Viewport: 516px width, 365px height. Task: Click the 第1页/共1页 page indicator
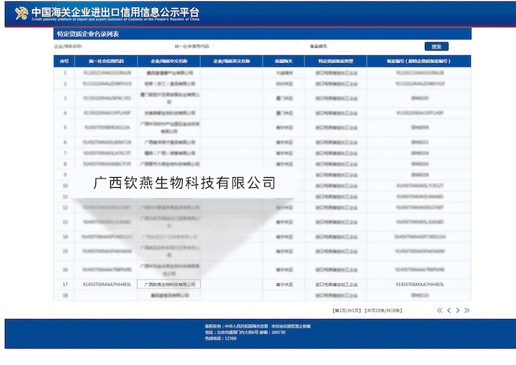(347, 311)
